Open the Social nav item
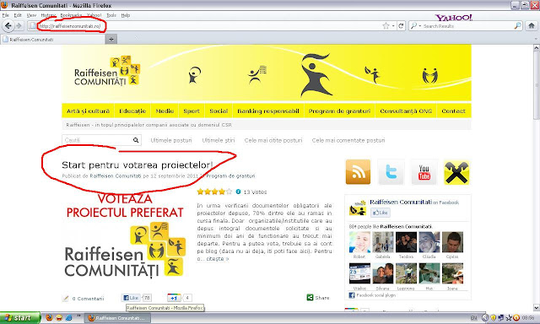 coord(219,111)
